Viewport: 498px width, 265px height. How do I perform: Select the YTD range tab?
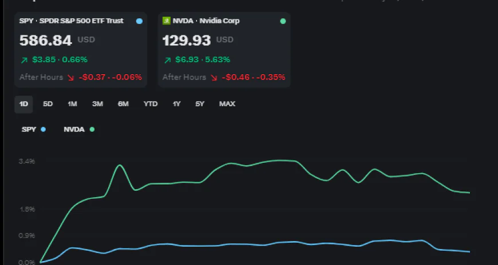point(150,104)
